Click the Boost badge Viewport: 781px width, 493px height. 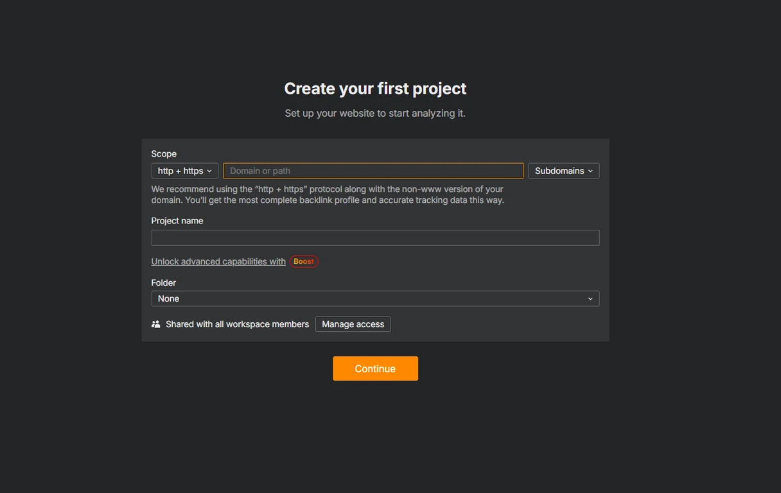[304, 261]
